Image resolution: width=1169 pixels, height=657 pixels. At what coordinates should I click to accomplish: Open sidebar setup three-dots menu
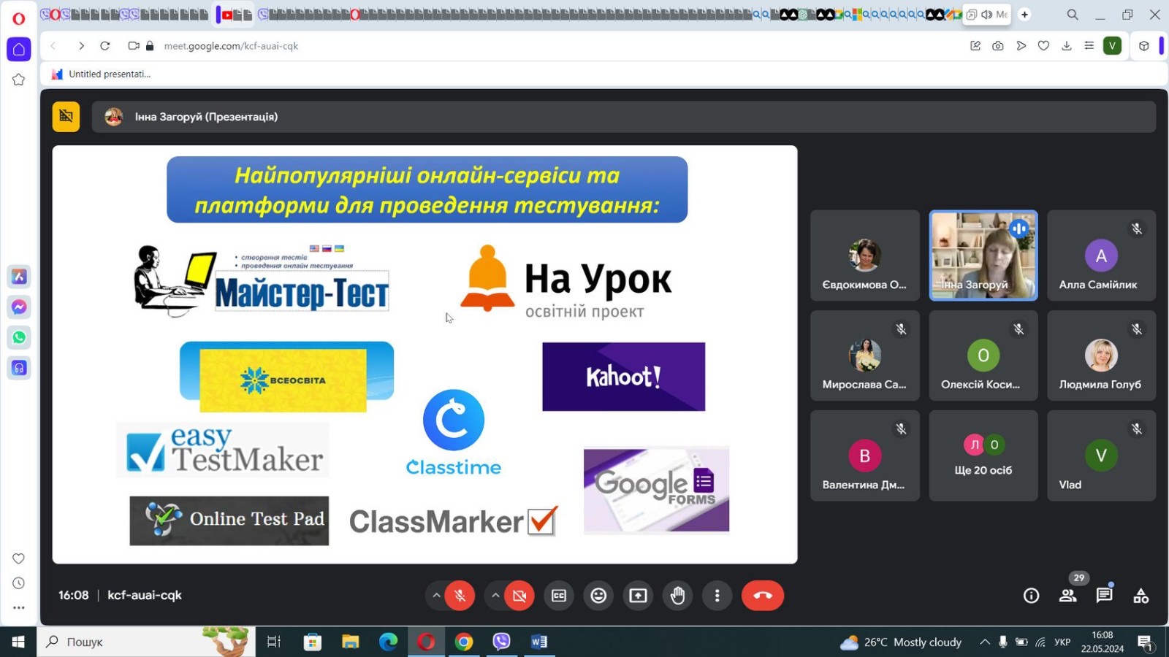pyautogui.click(x=19, y=607)
